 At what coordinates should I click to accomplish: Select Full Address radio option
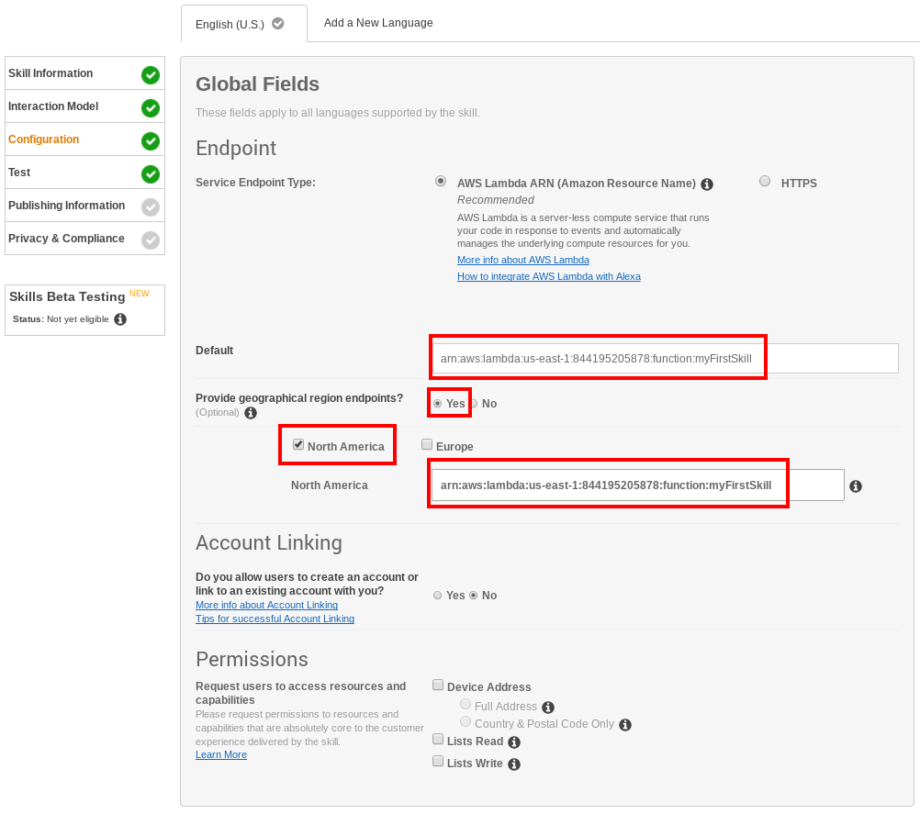pyautogui.click(x=466, y=704)
